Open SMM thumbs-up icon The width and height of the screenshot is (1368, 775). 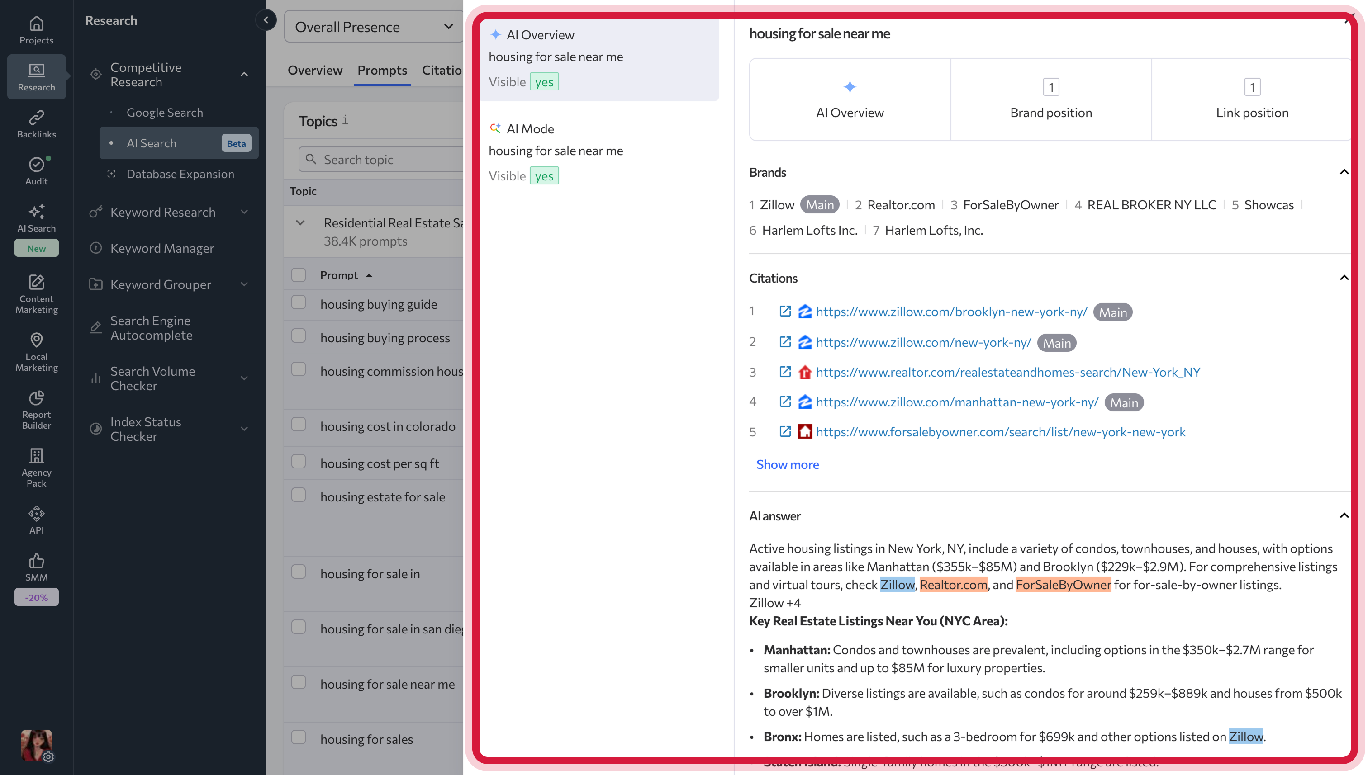[x=36, y=561]
